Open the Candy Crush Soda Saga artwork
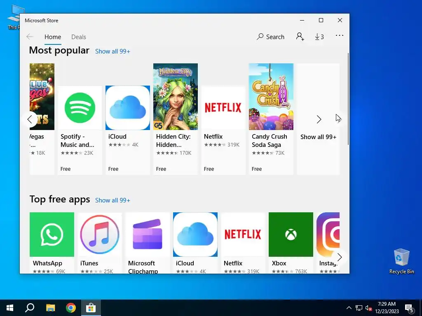The image size is (422, 316). click(x=271, y=97)
